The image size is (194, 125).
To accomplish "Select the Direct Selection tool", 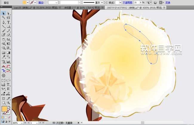I will (x=8, y=13).
